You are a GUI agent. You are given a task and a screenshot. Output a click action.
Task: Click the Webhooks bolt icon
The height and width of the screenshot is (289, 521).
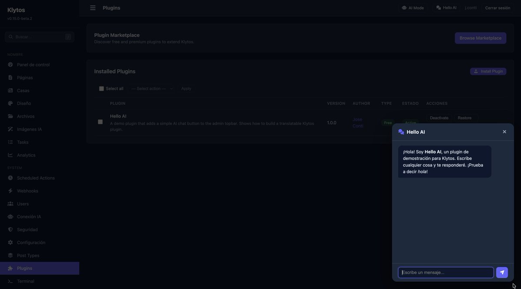click(x=10, y=191)
